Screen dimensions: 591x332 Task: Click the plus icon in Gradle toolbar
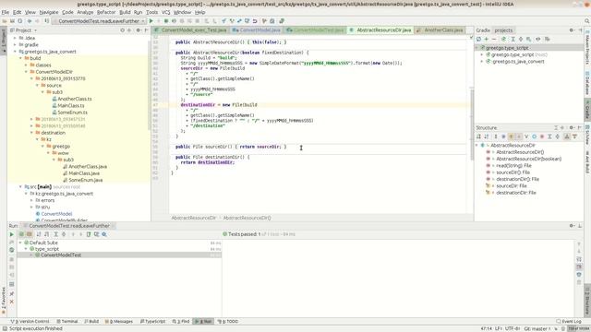pyautogui.click(x=487, y=39)
